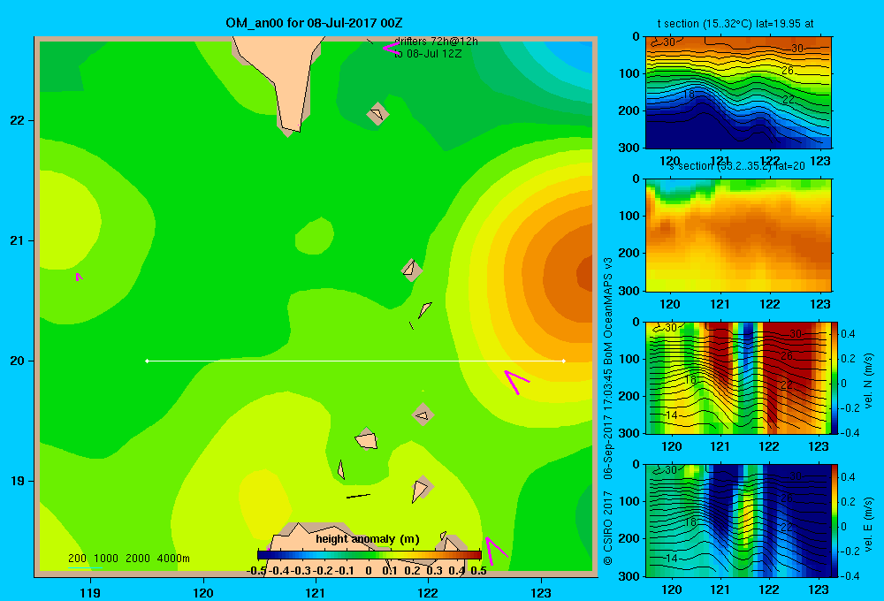Click the 's section' panel title
Screen dimensions: 884x601
coord(736,166)
